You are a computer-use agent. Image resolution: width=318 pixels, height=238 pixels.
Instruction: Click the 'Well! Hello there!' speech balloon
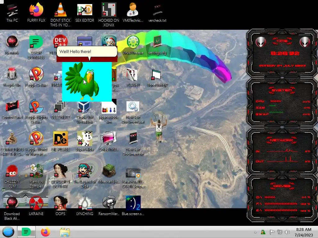[x=87, y=51]
